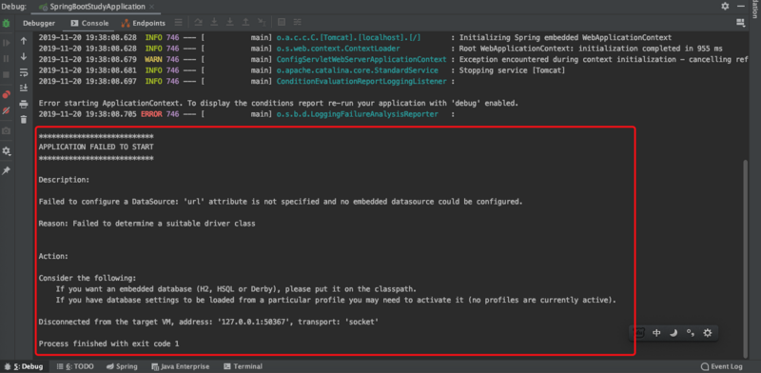This screenshot has width=761, height=373.
Task: Open the Event Log
Action: (722, 366)
